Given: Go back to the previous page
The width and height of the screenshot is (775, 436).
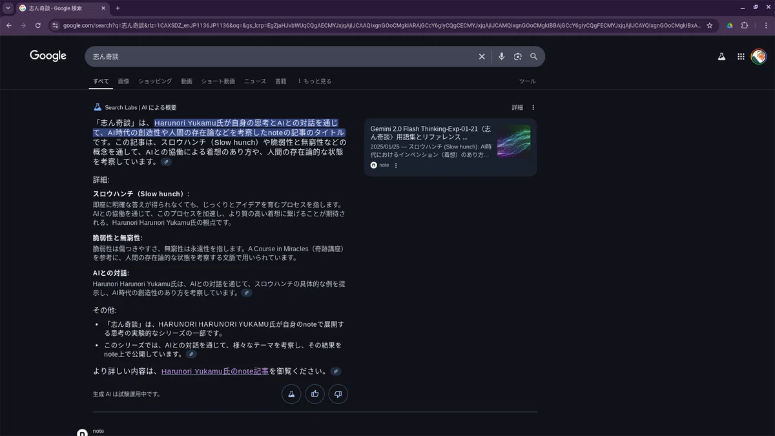Looking at the screenshot, I should click(9, 25).
